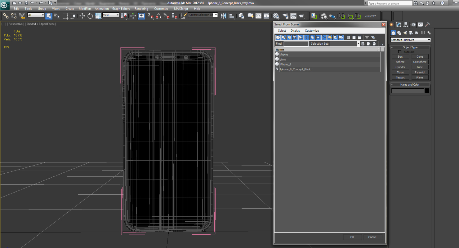The width and height of the screenshot is (459, 248).
Task: Click the Find input field
Action: tap(296, 44)
